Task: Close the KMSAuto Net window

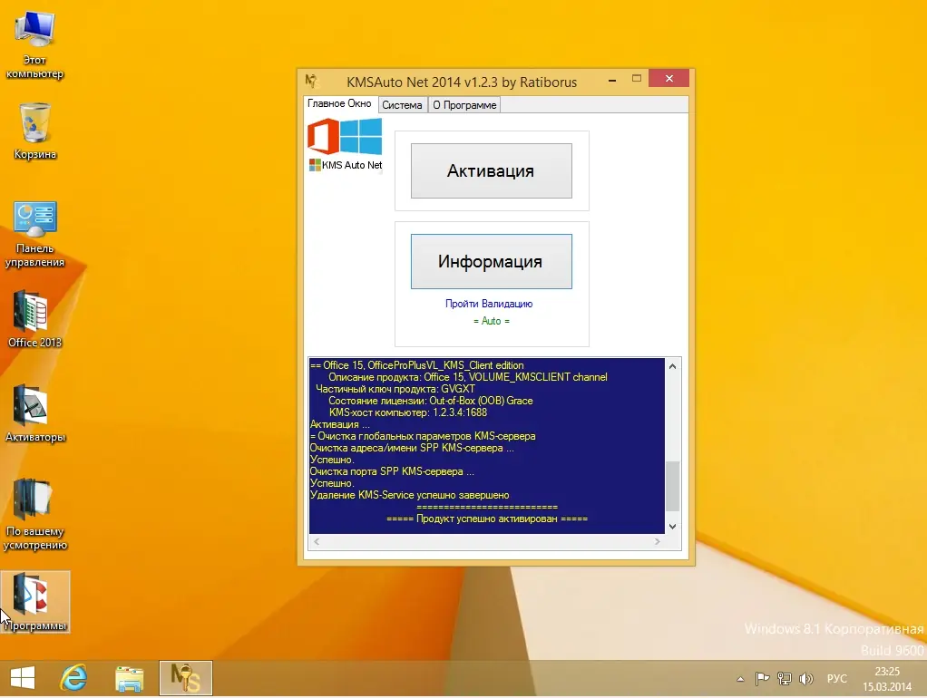Action: 668,79
